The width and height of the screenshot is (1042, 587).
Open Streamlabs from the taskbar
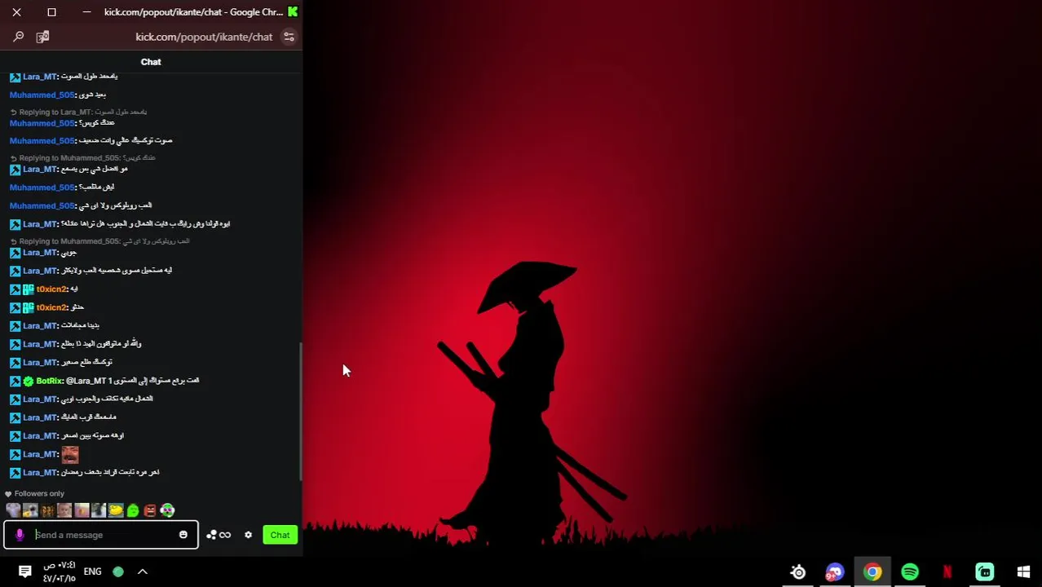(985, 572)
